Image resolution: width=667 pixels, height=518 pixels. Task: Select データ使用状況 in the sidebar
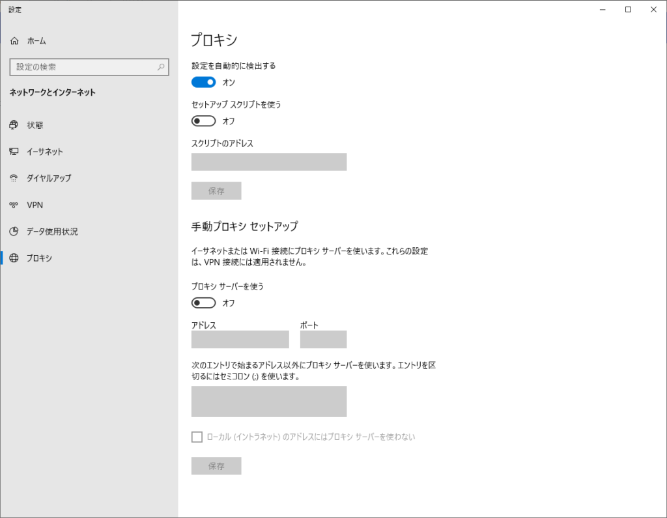52,232
